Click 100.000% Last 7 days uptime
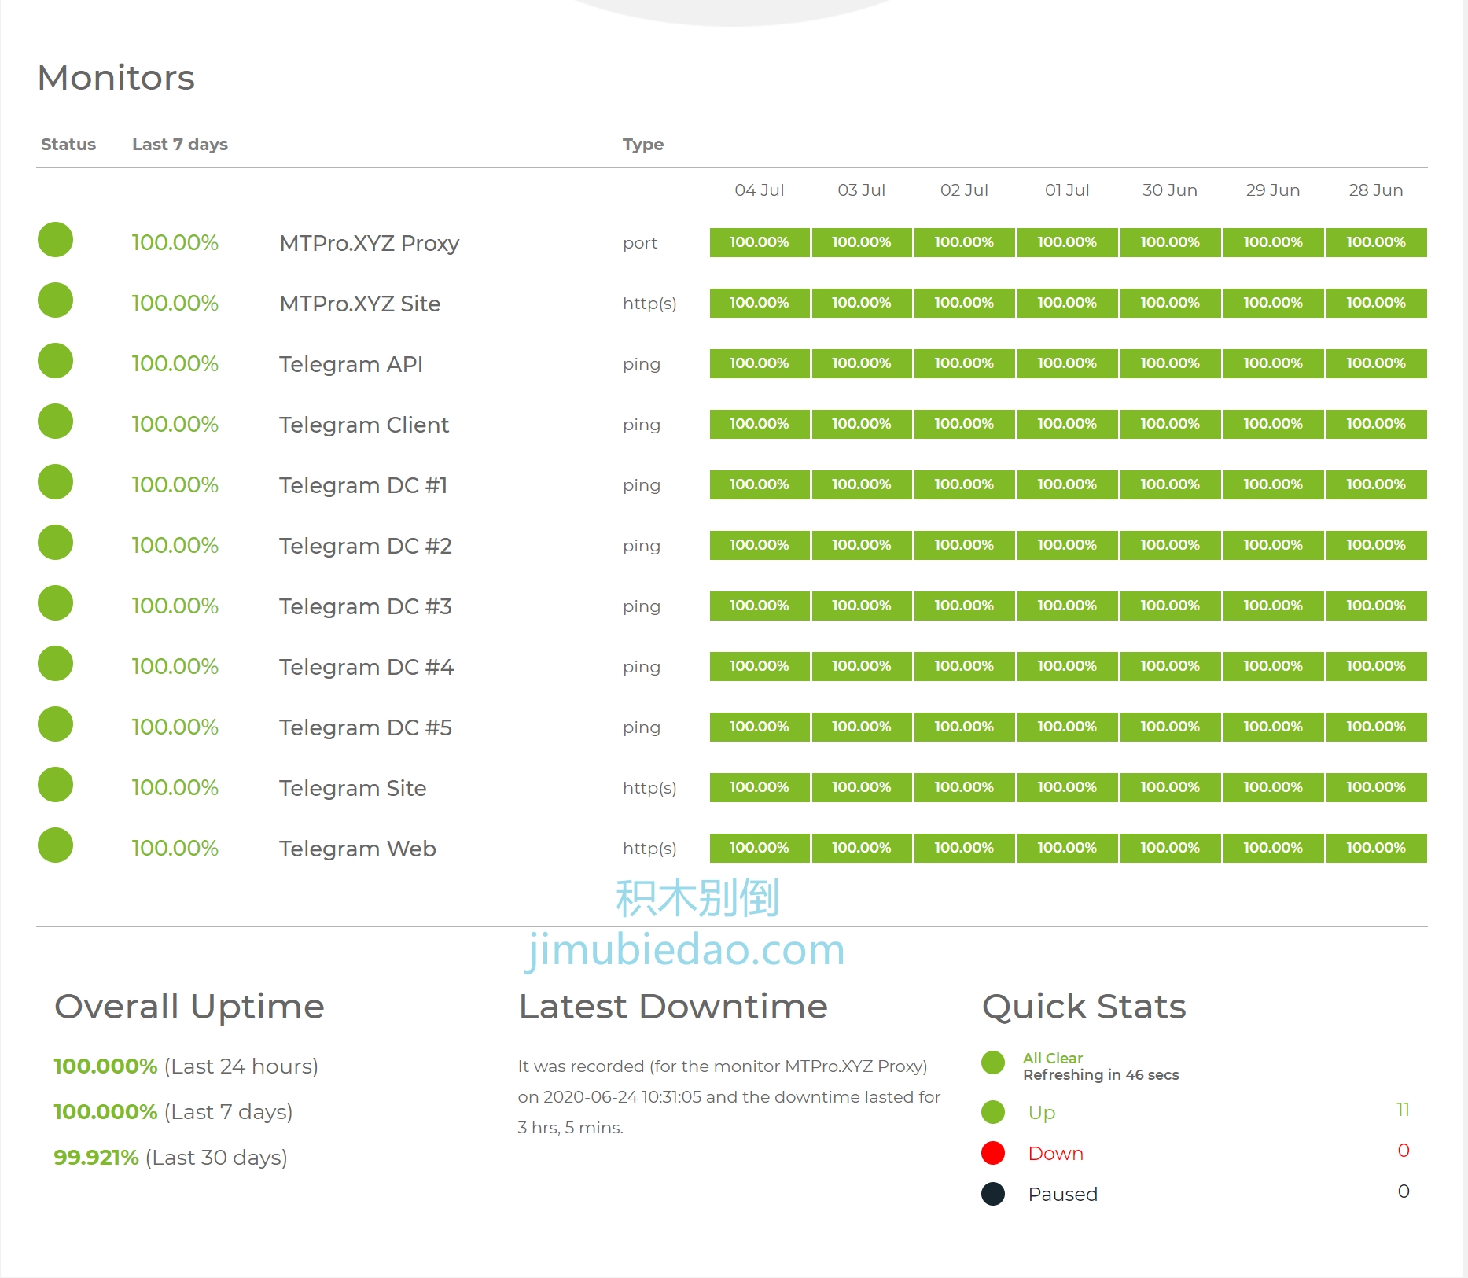1468x1278 pixels. pos(173,1112)
